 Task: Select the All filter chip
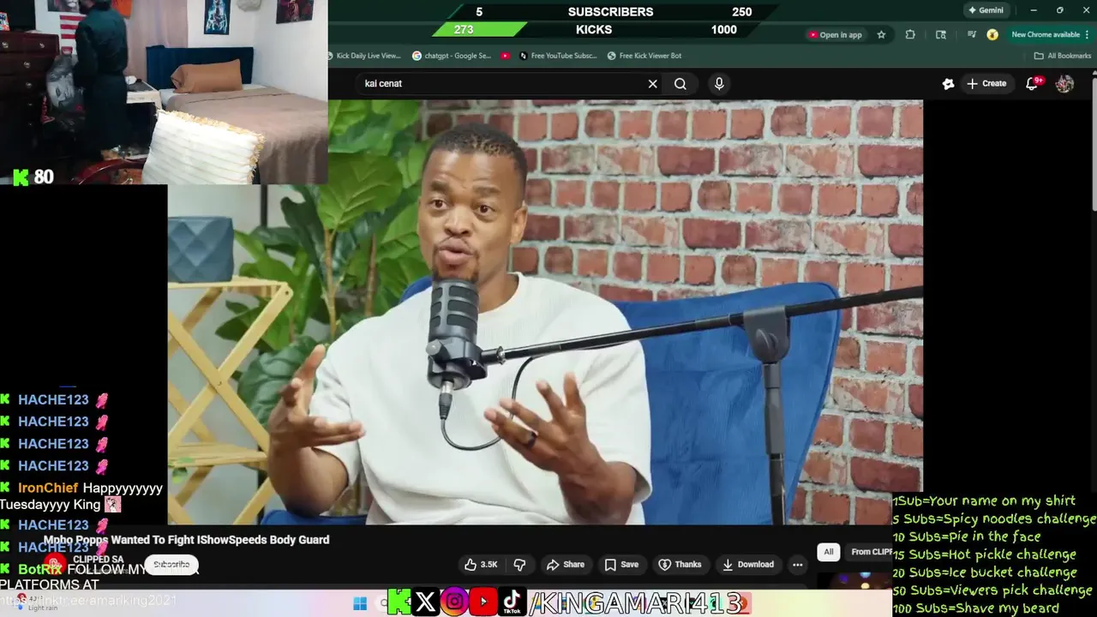[828, 552]
